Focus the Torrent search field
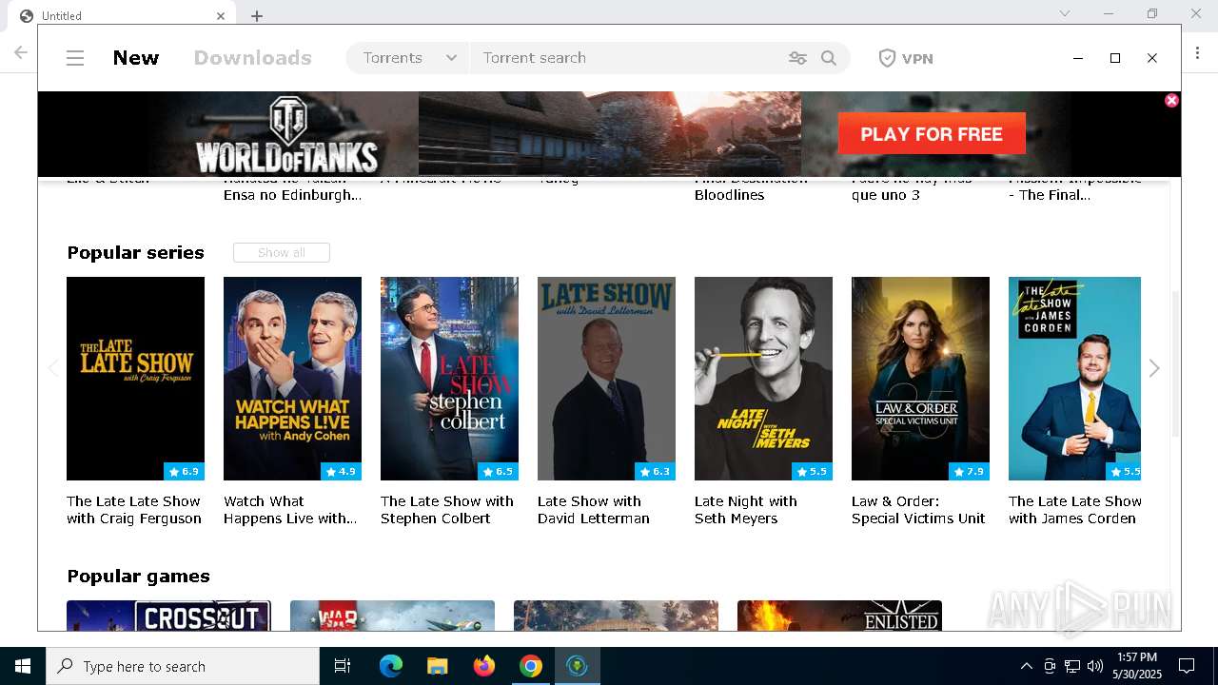 pyautogui.click(x=628, y=58)
